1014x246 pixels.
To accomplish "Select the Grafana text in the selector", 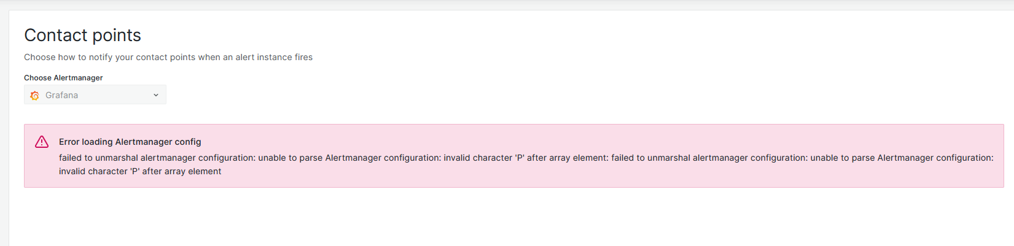I will tap(61, 95).
